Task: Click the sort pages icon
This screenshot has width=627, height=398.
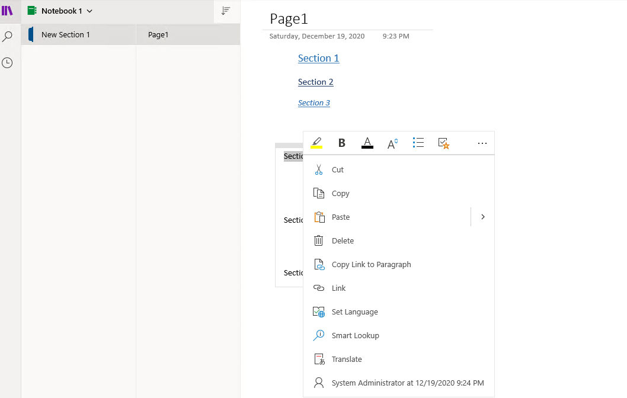Action: [x=226, y=11]
